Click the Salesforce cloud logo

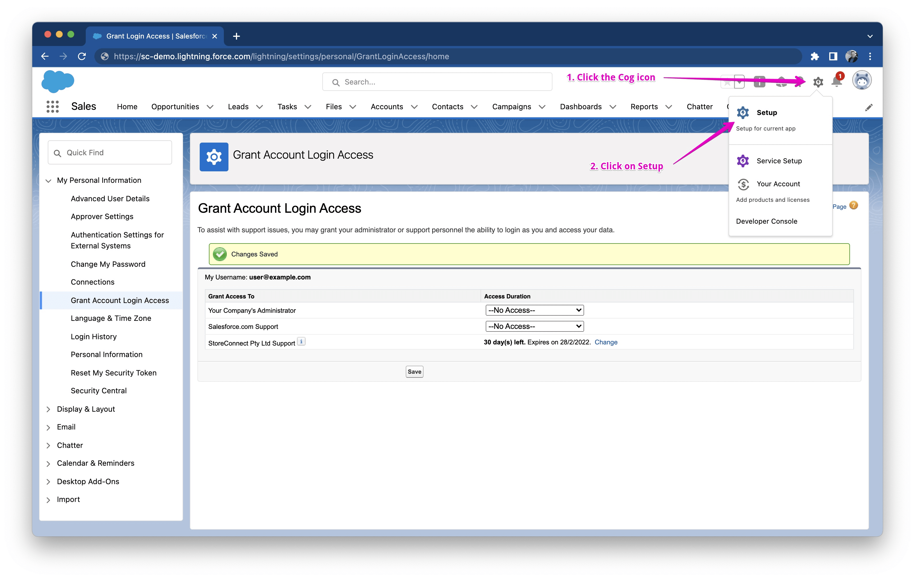57,81
